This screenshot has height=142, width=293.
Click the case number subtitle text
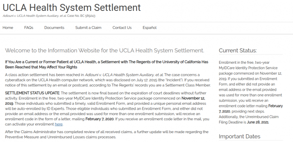coord(49,16)
